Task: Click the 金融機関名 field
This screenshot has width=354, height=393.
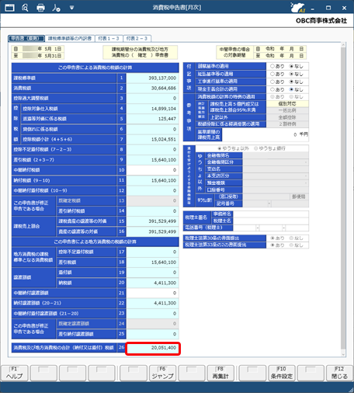Action: coord(276,155)
